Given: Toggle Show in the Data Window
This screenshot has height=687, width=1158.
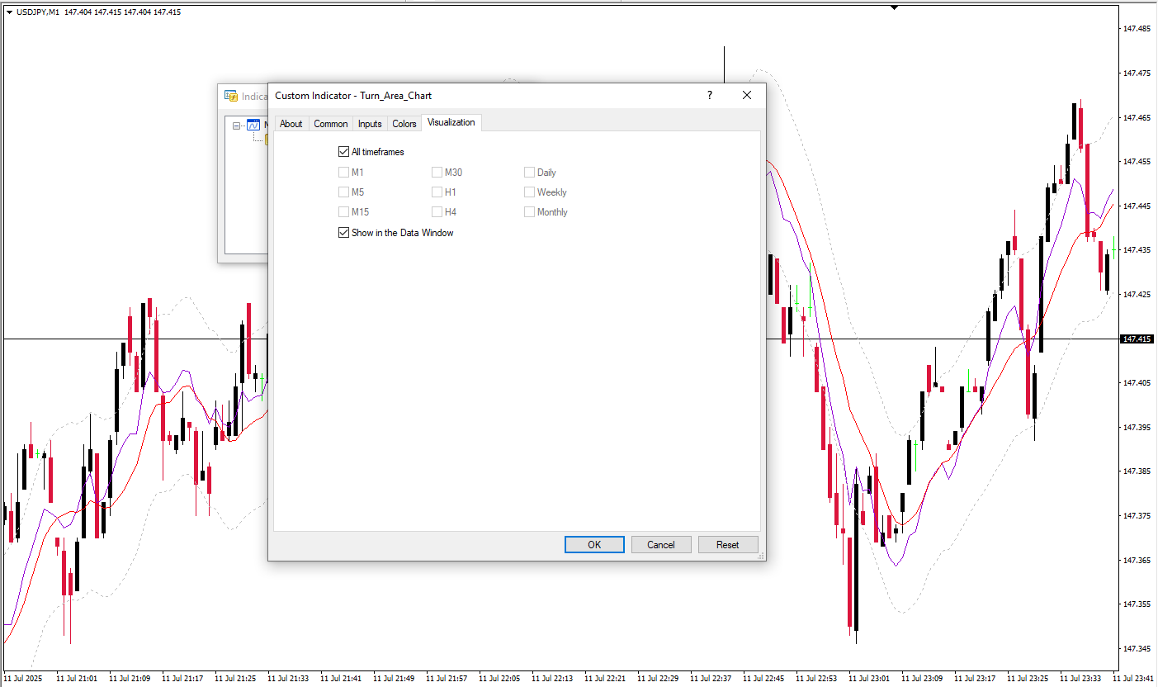Looking at the screenshot, I should pos(343,233).
